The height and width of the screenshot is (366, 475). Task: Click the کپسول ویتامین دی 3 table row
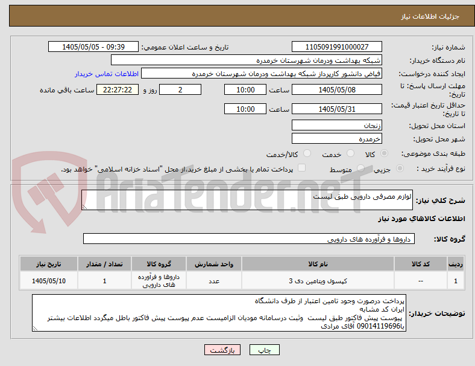[242, 281]
